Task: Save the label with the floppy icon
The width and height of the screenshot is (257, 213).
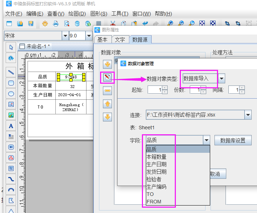Action: (31, 24)
